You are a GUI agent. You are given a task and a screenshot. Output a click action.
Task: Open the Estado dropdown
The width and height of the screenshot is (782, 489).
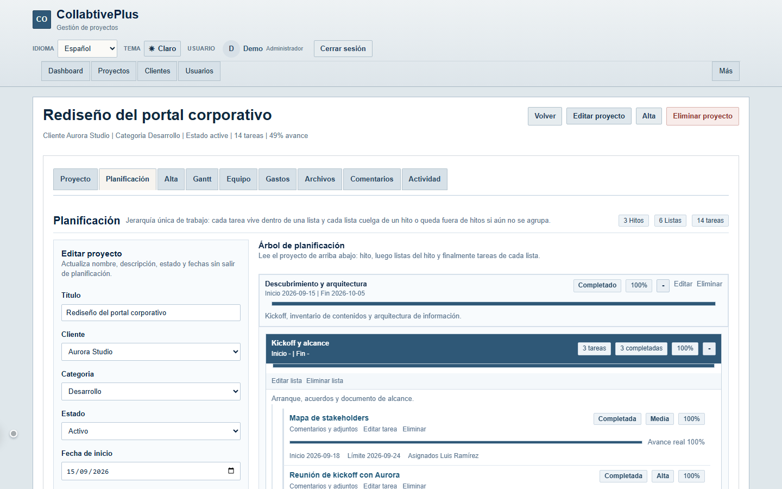click(x=151, y=431)
